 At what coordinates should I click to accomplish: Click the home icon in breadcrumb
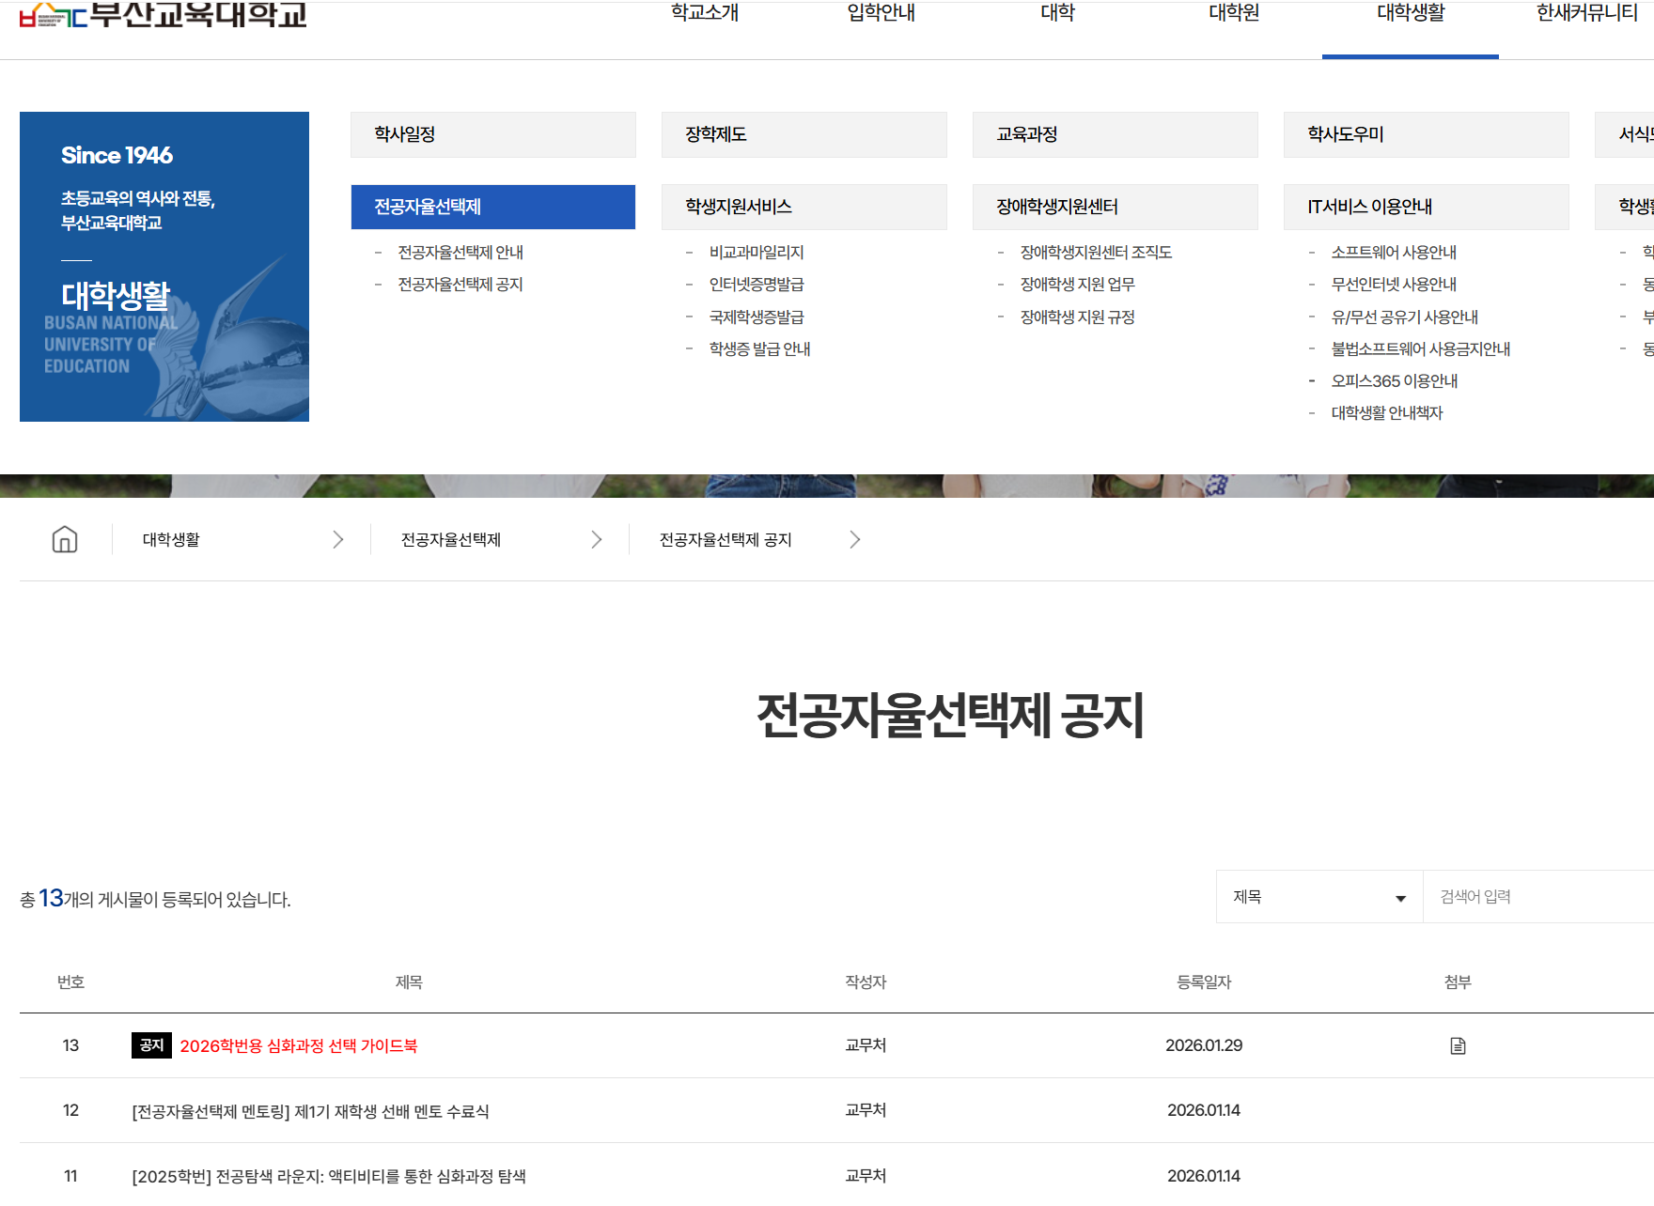pos(65,539)
